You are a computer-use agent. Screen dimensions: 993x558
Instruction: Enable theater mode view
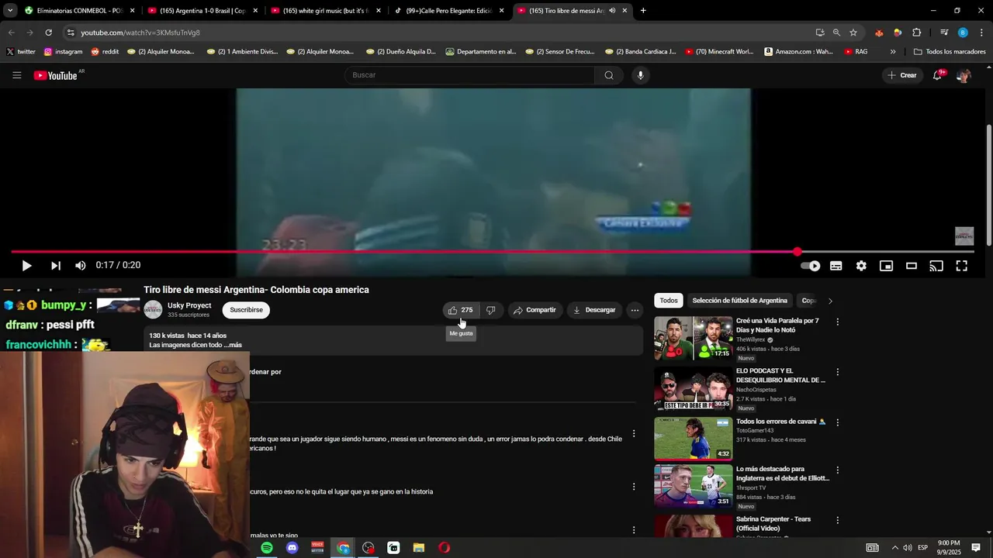912,266
